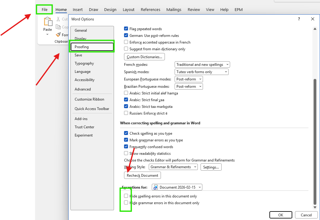Select Save options category

(92, 55)
